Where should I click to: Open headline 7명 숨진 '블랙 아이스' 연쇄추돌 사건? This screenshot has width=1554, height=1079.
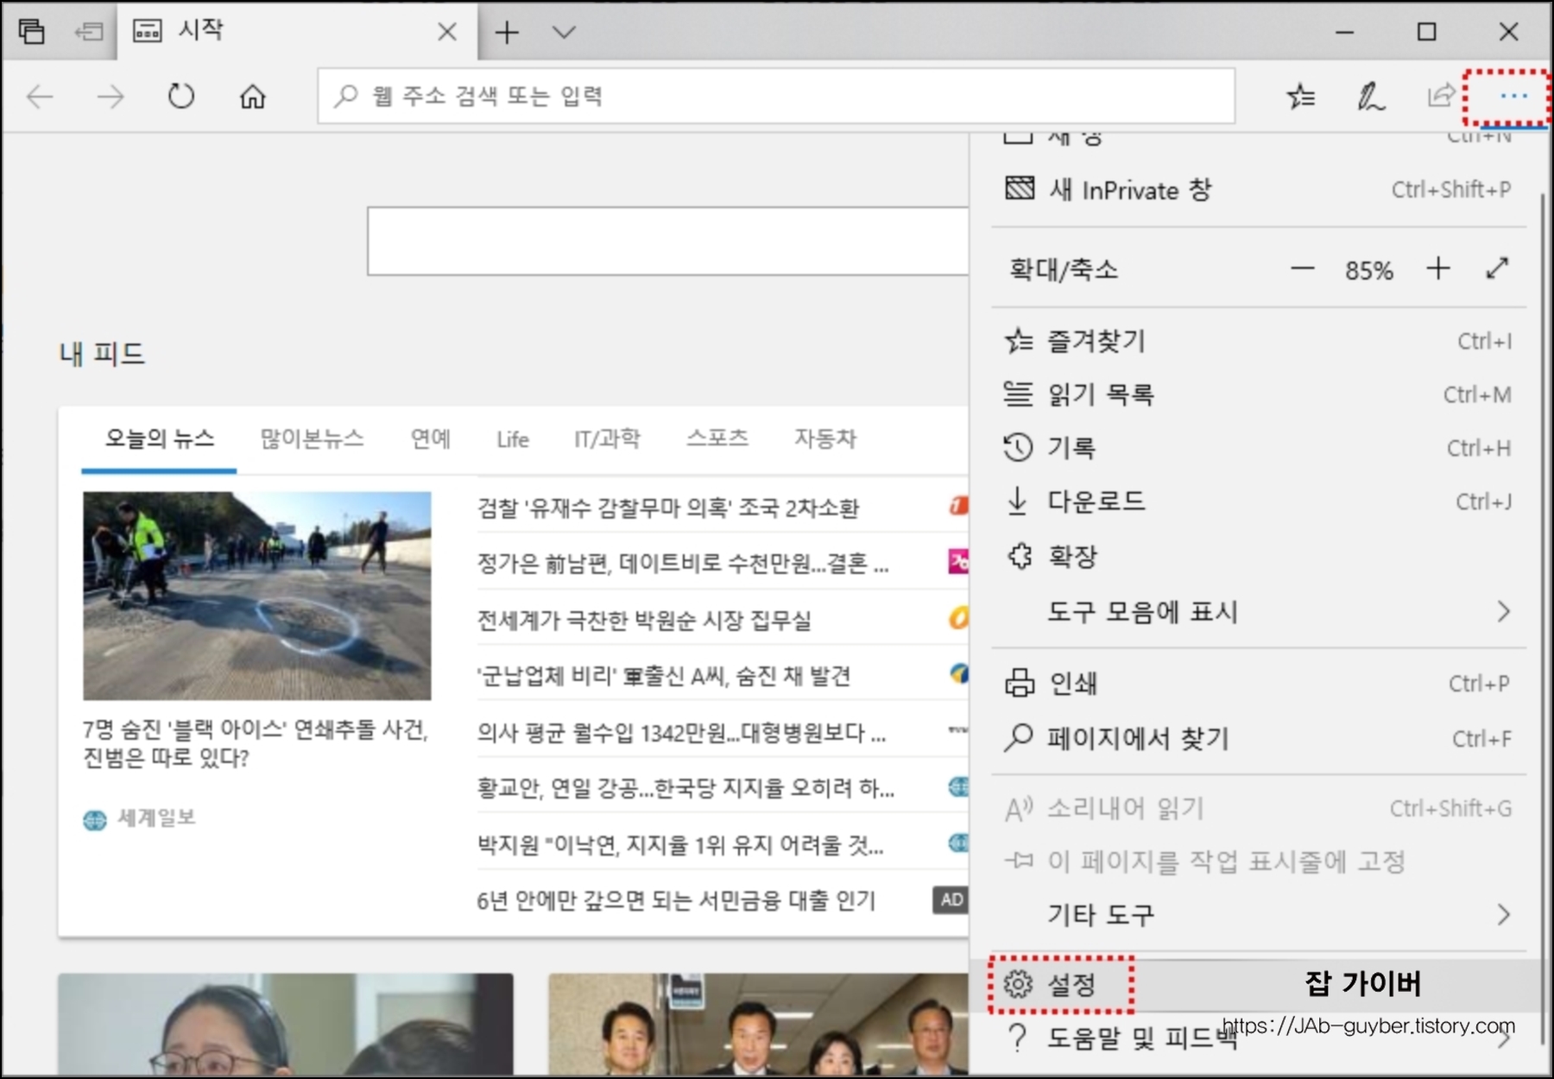(x=256, y=744)
